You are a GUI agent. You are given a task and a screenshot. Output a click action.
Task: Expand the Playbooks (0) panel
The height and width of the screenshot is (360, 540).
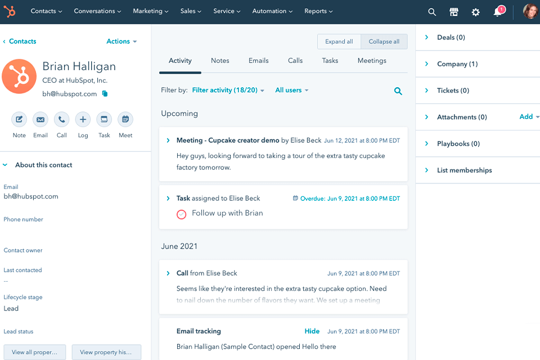tap(427, 143)
